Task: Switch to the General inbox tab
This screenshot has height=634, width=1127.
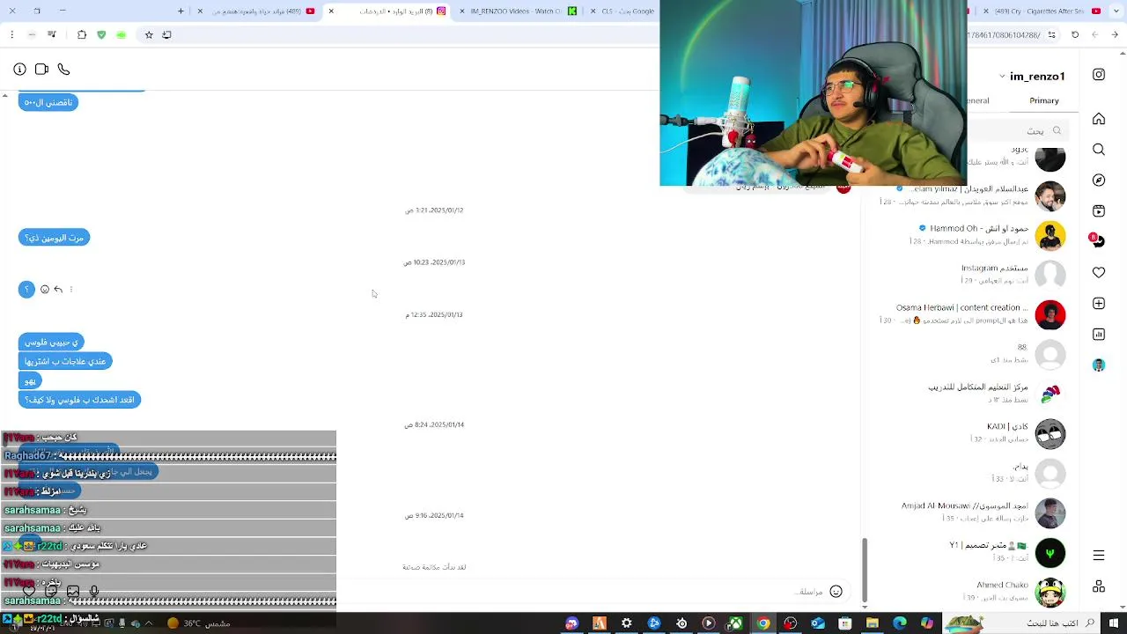Action: point(978,100)
